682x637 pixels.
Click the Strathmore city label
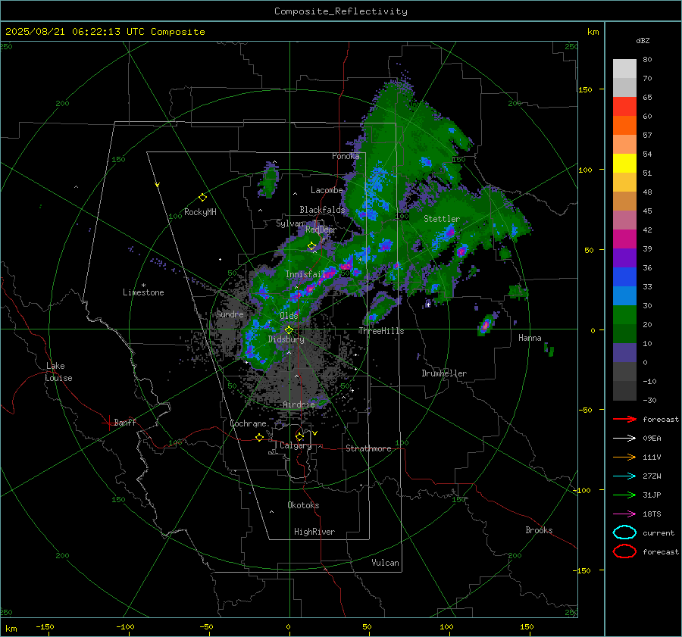pos(368,448)
